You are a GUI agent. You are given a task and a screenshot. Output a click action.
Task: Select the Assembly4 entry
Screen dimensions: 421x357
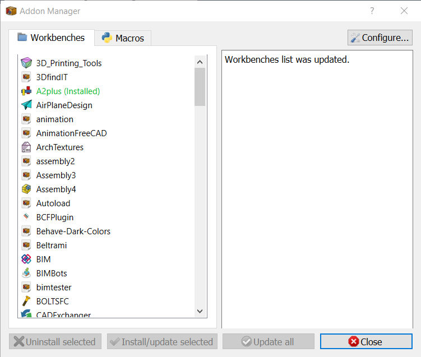56,189
